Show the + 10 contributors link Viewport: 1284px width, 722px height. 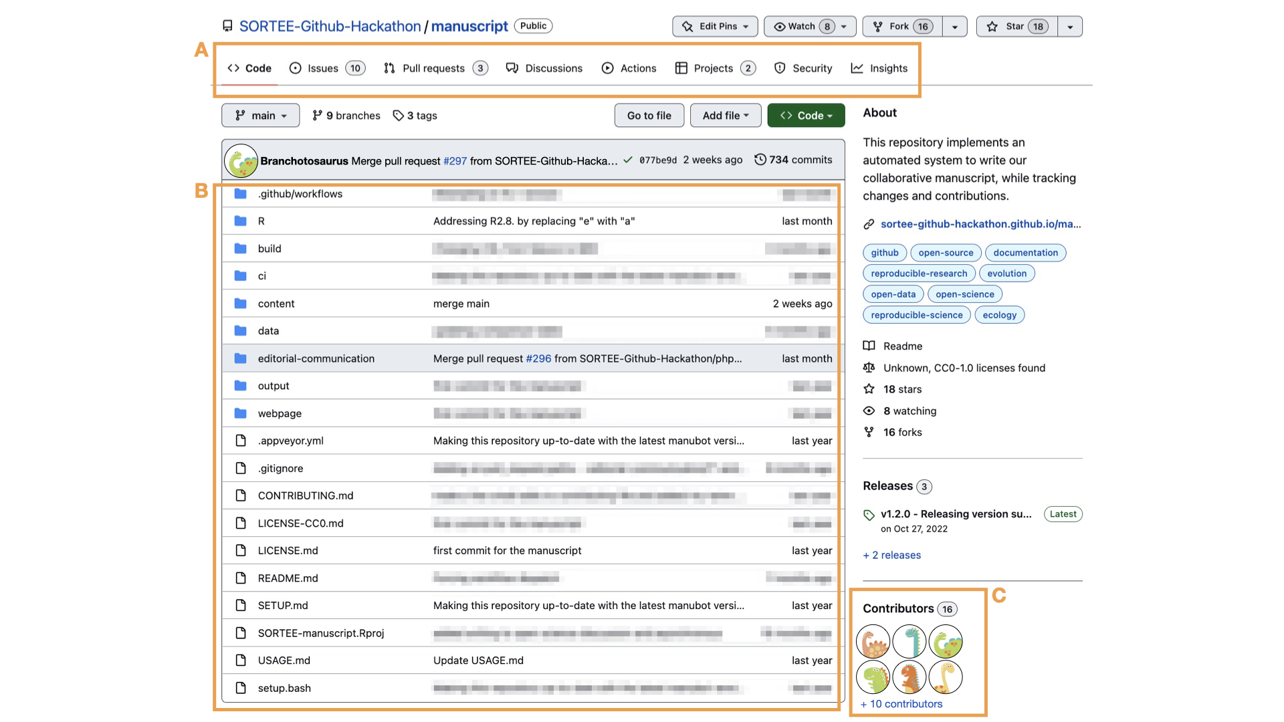point(901,704)
